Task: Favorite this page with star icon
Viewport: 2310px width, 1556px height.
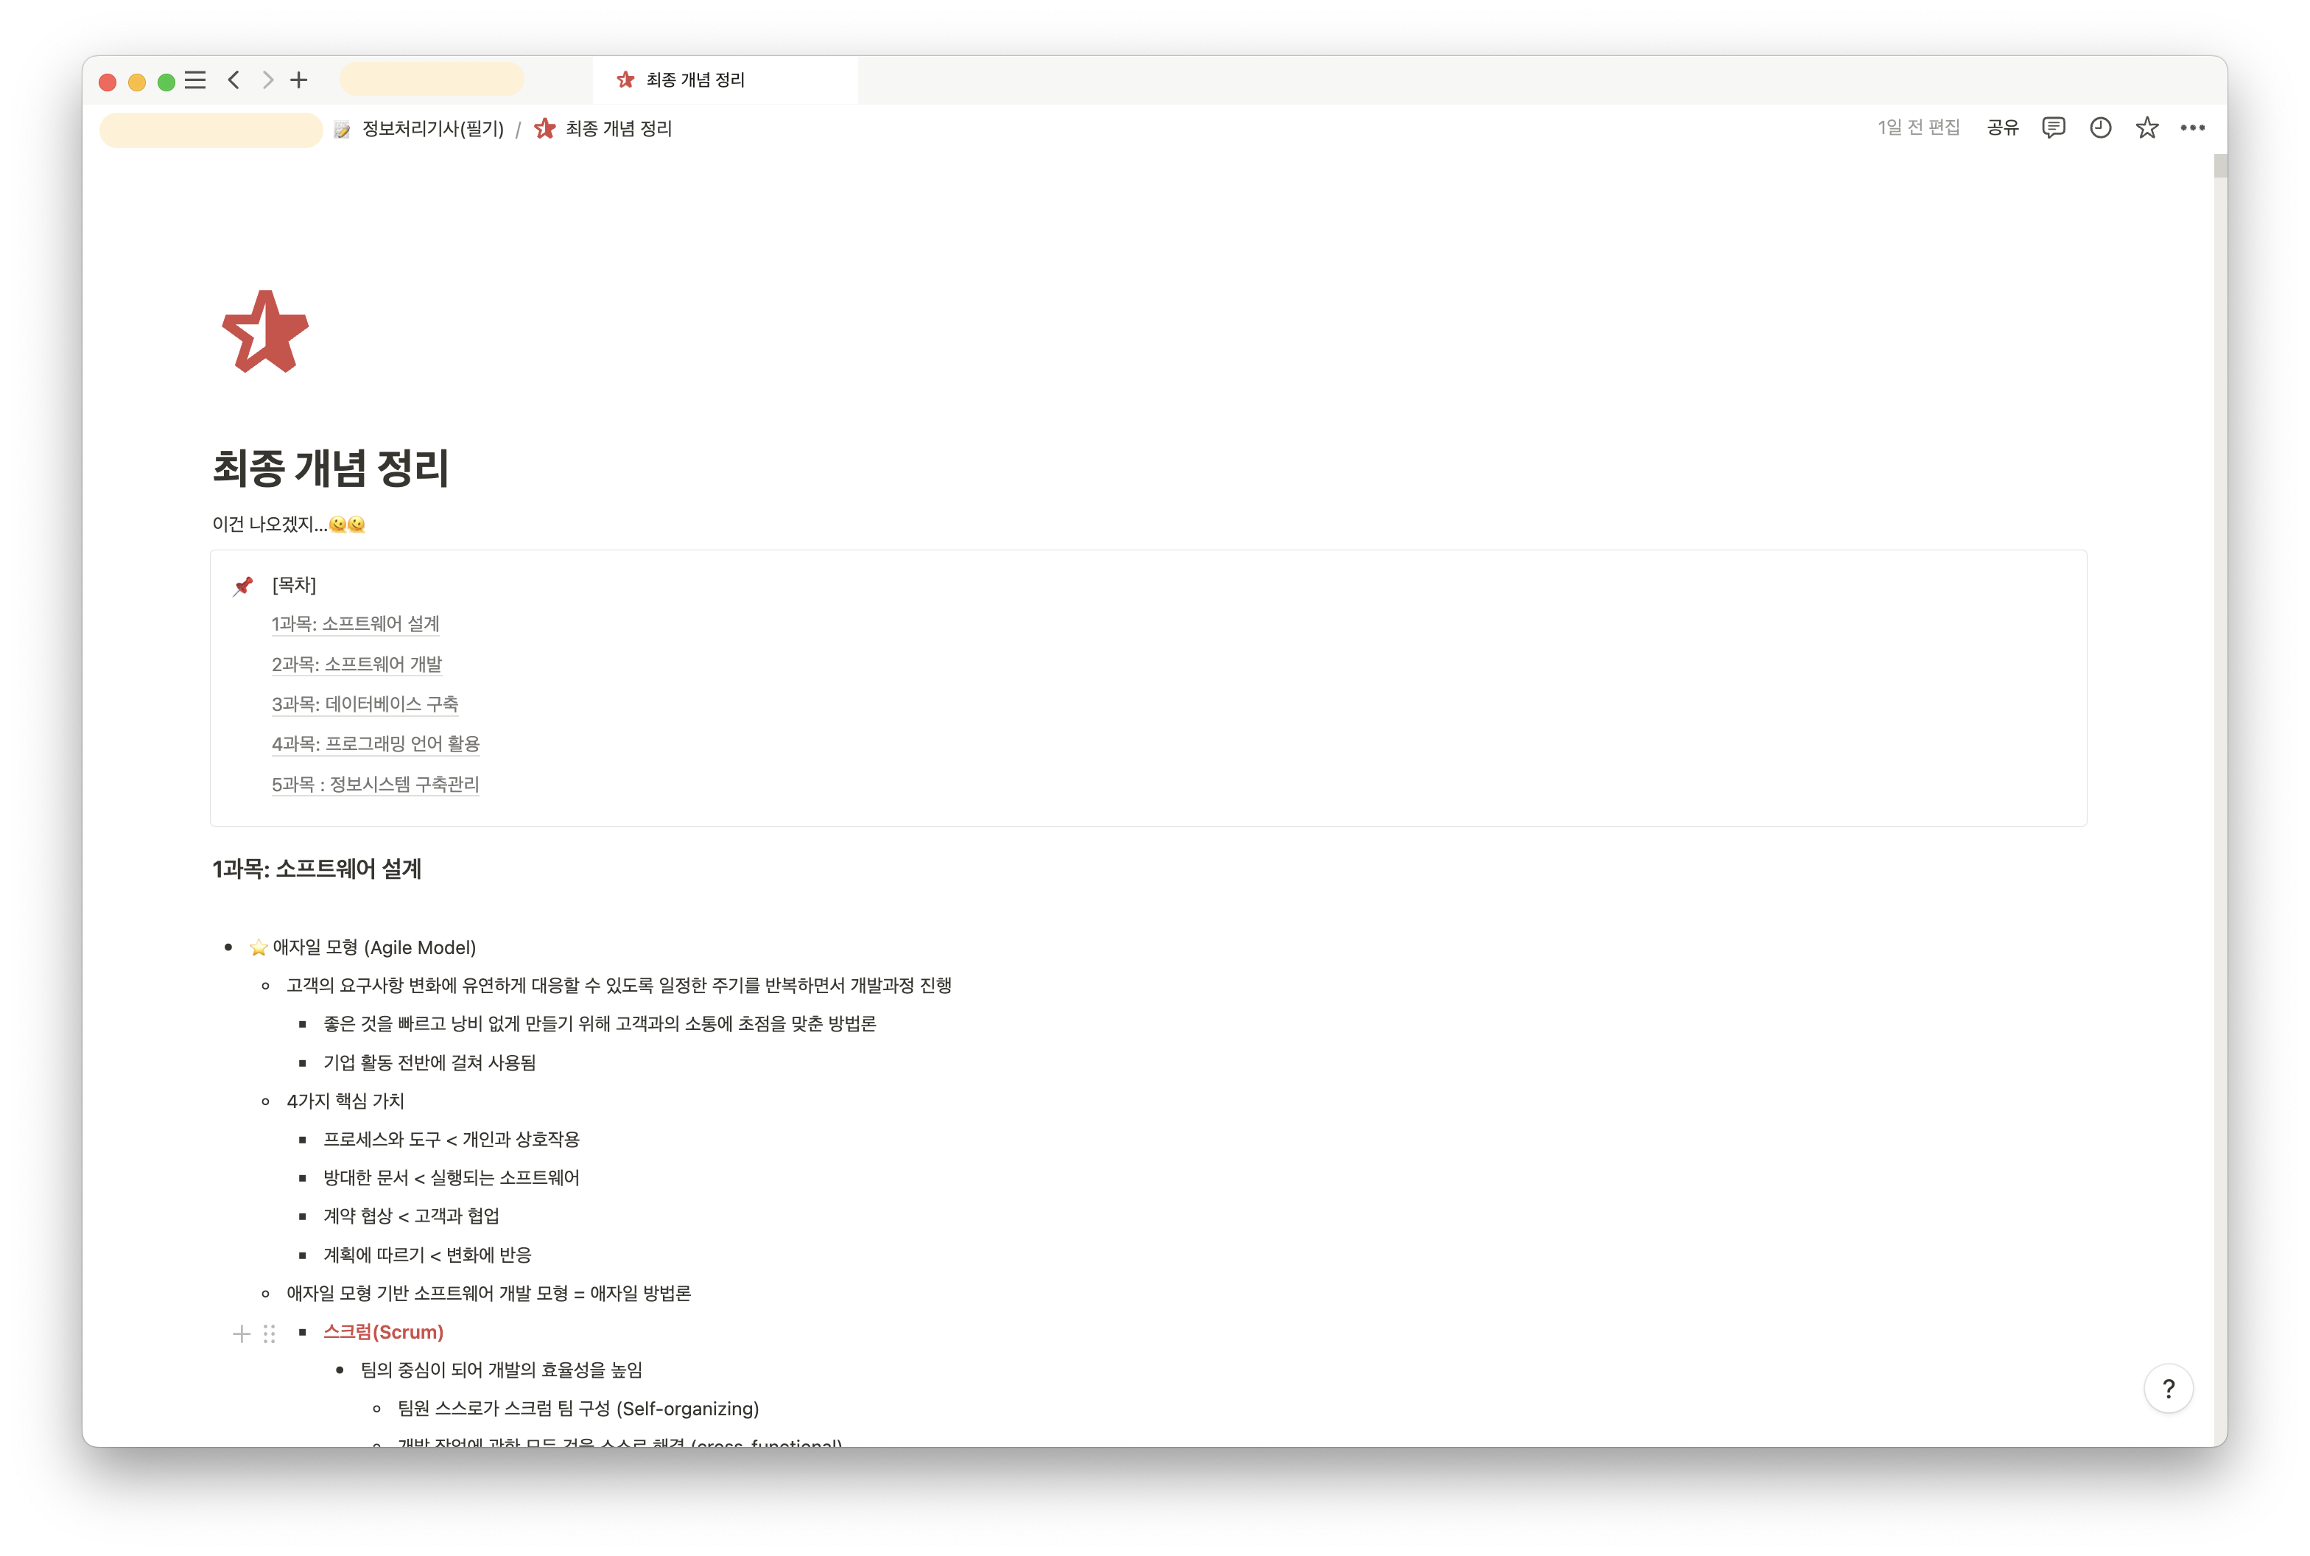Action: pos(2146,128)
